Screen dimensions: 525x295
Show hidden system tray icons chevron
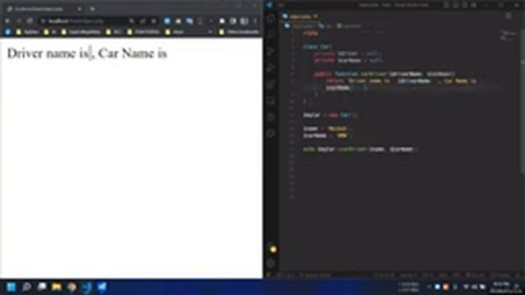click(429, 287)
